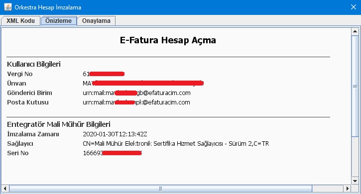Switch to the XML Kodu tab
Screen dimensions: 361x194
pyautogui.click(x=20, y=21)
